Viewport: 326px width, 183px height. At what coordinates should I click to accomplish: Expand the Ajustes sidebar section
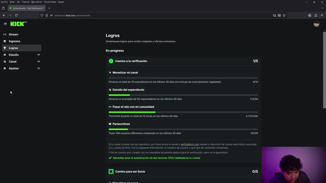click(x=39, y=68)
